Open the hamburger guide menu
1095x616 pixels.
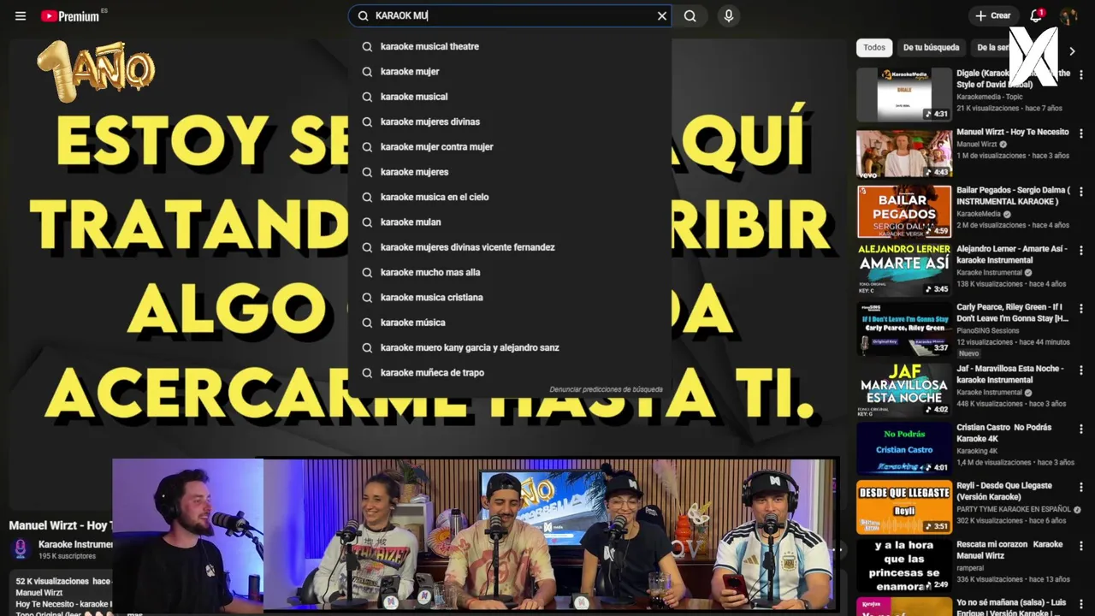click(21, 15)
